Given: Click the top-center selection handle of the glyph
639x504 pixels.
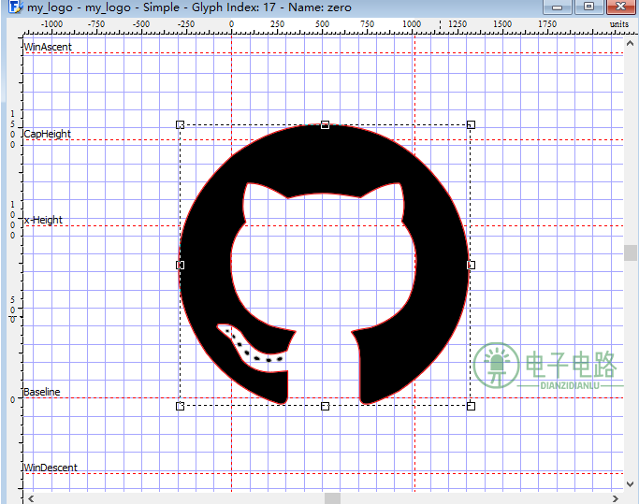Looking at the screenshot, I should (325, 124).
